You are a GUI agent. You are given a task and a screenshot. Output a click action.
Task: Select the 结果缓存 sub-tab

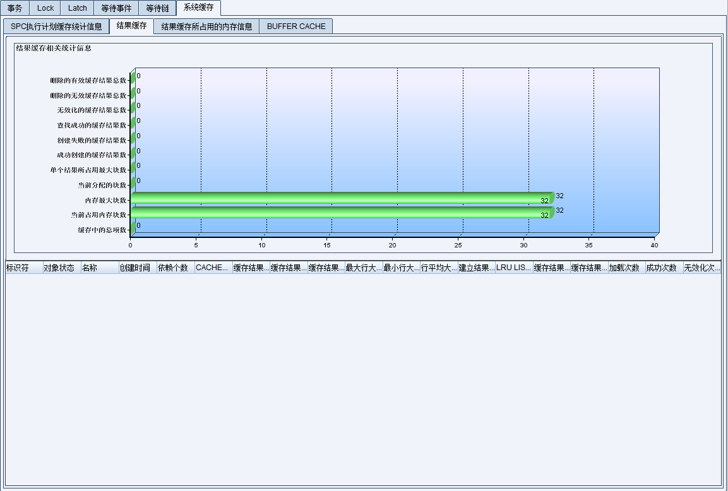pos(131,26)
